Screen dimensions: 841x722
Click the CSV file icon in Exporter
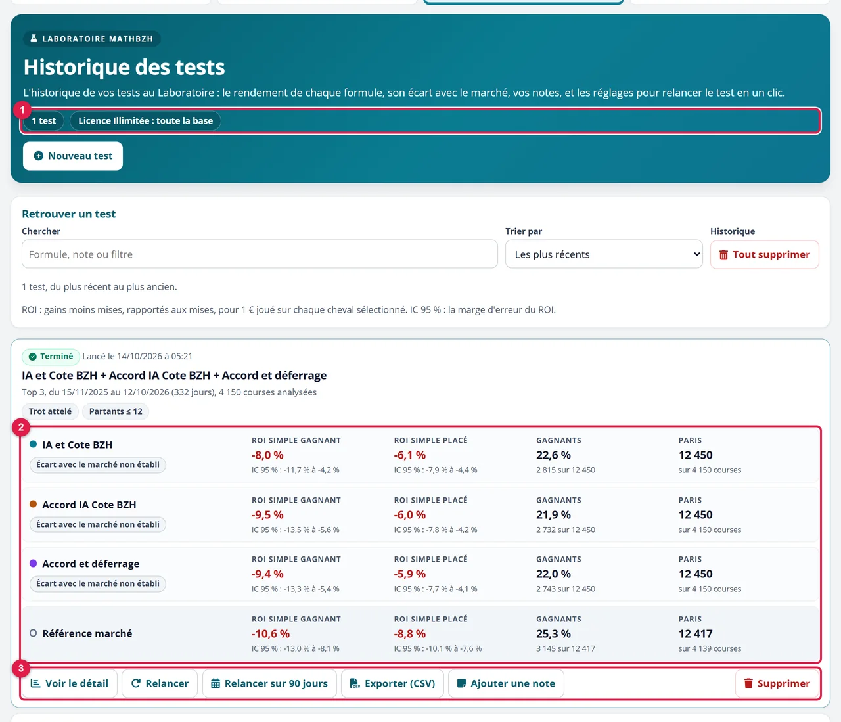click(x=355, y=684)
